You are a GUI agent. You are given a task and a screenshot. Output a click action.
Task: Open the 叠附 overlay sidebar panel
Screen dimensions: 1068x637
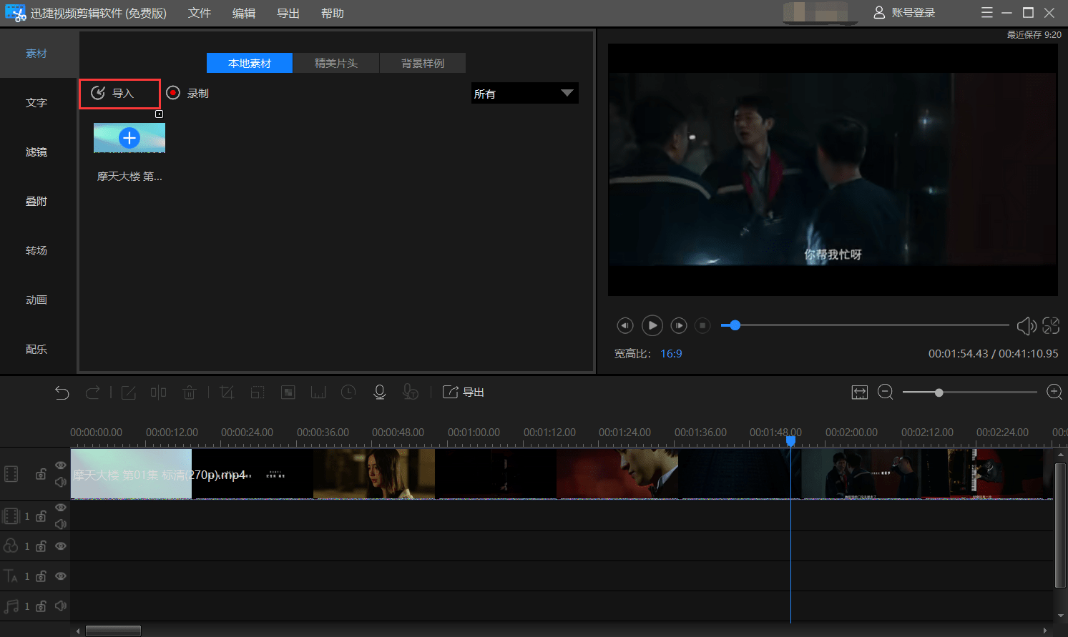coord(36,202)
